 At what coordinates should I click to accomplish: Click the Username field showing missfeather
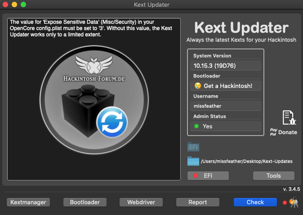tap(226, 106)
